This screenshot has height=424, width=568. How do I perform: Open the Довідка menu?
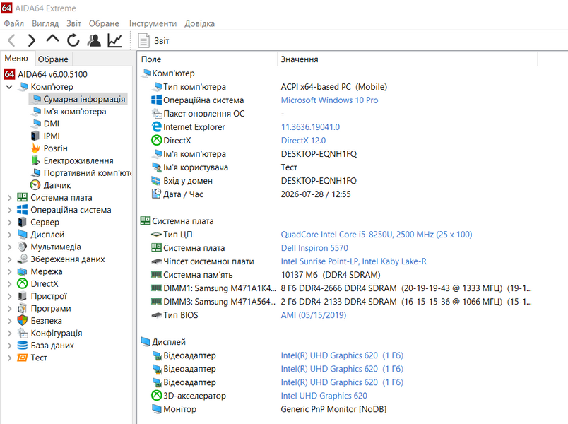(x=200, y=23)
